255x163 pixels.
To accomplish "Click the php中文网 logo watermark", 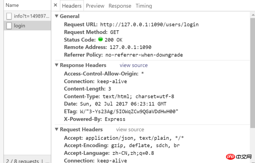I will pyautogui.click(x=239, y=157).
